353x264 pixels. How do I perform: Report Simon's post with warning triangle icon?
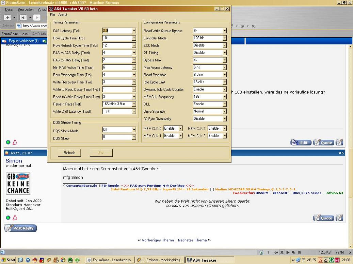click(15, 218)
